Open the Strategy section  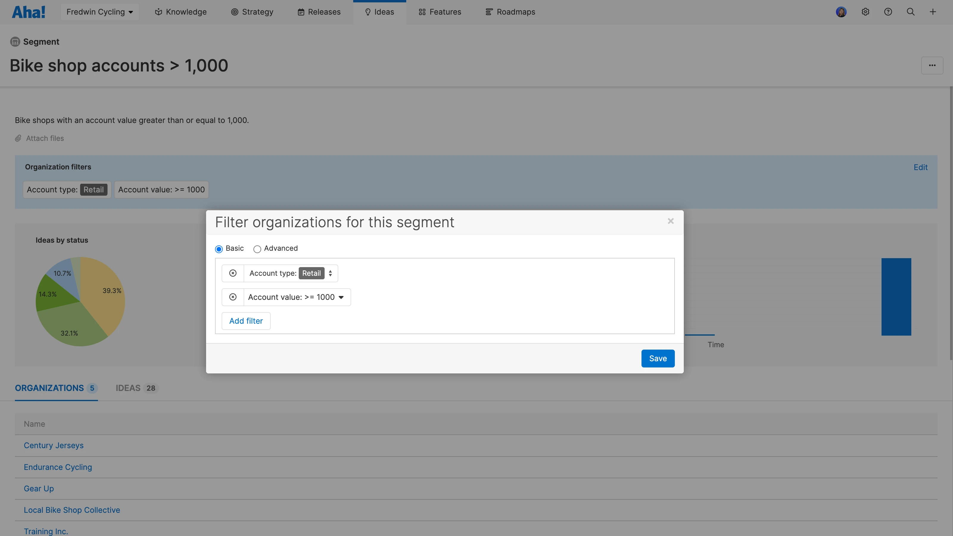[252, 12]
